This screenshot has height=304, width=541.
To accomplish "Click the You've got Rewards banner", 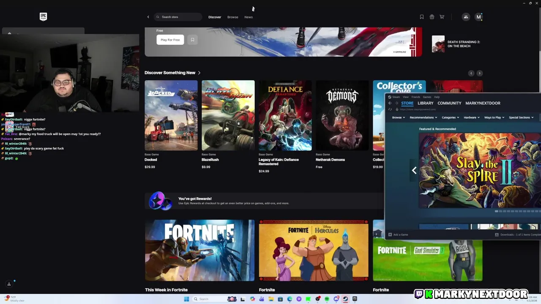I will coord(264,201).
